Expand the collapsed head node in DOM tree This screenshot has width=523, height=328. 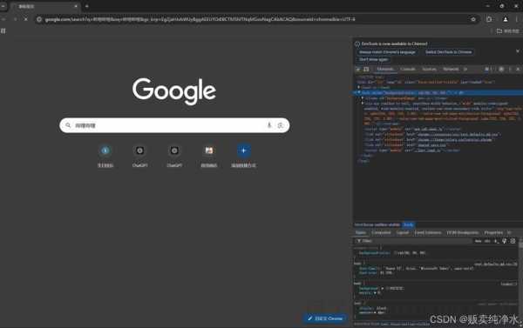pyautogui.click(x=359, y=87)
